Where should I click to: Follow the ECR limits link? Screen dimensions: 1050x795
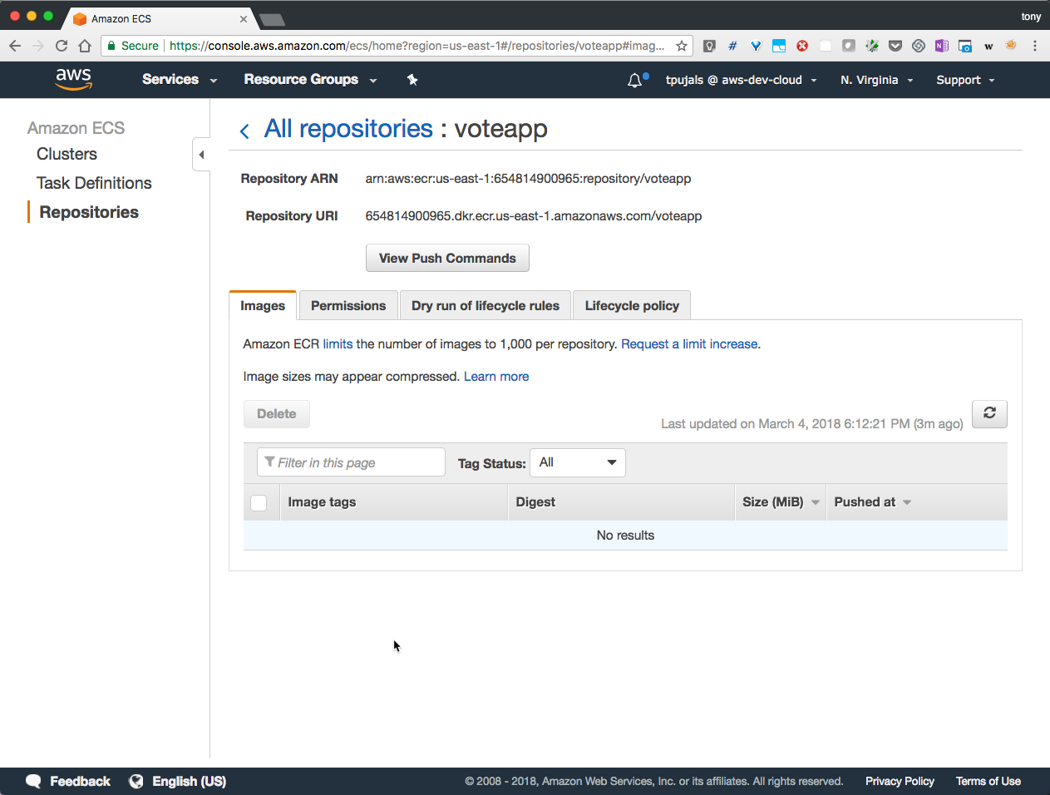tap(338, 344)
